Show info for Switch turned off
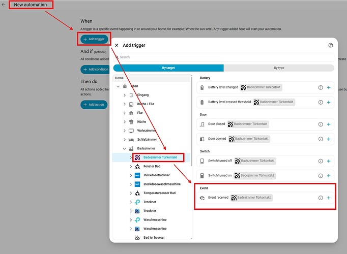This screenshot has width=347, height=254. point(321,161)
